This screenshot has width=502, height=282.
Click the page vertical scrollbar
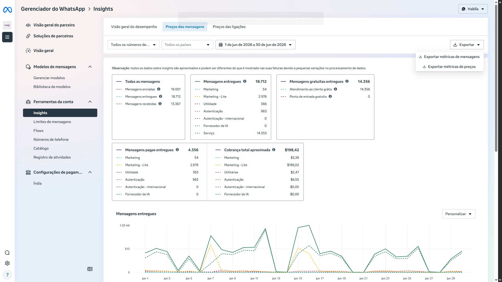point(496,78)
